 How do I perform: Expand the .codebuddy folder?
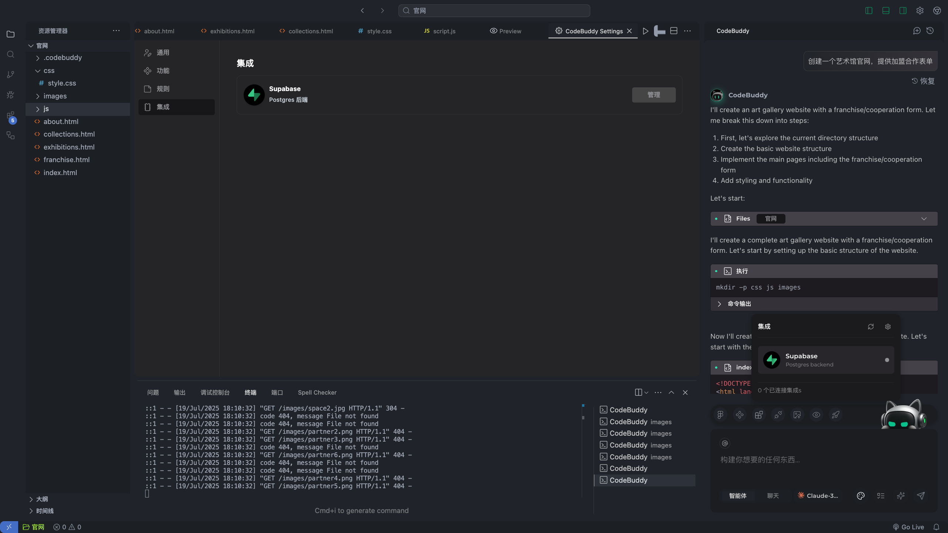tap(37, 58)
